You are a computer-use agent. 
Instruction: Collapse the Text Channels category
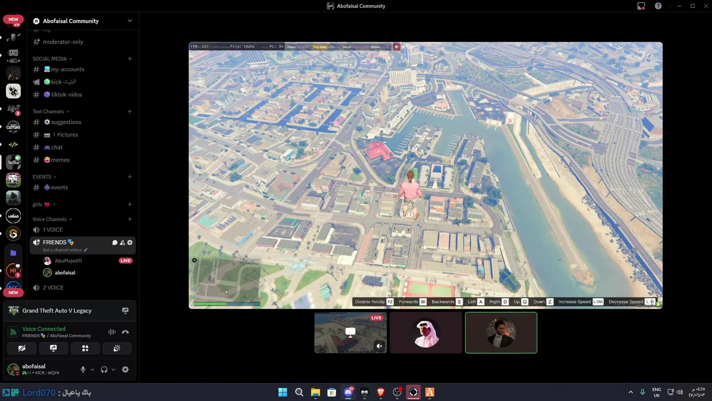(x=50, y=111)
